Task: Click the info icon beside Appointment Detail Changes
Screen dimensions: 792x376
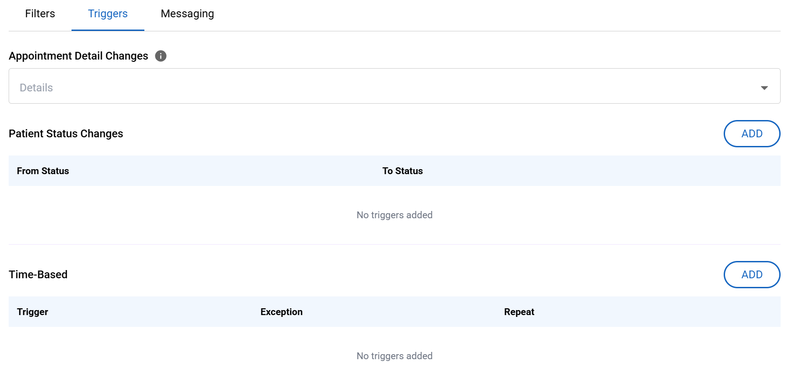Action: 161,56
